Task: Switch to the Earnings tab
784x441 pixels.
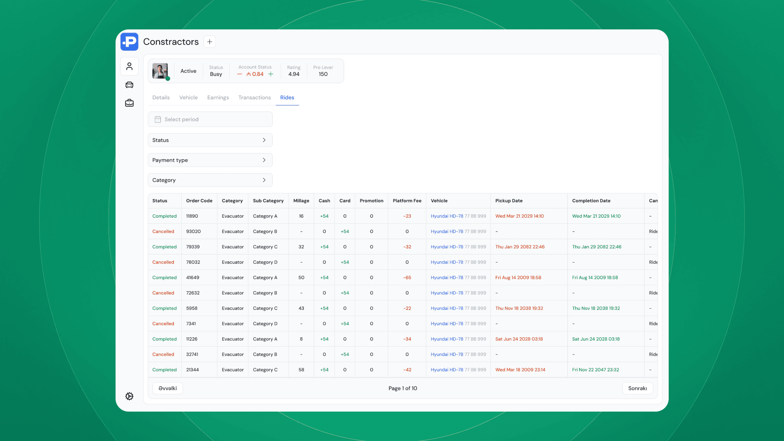Action: pos(218,97)
